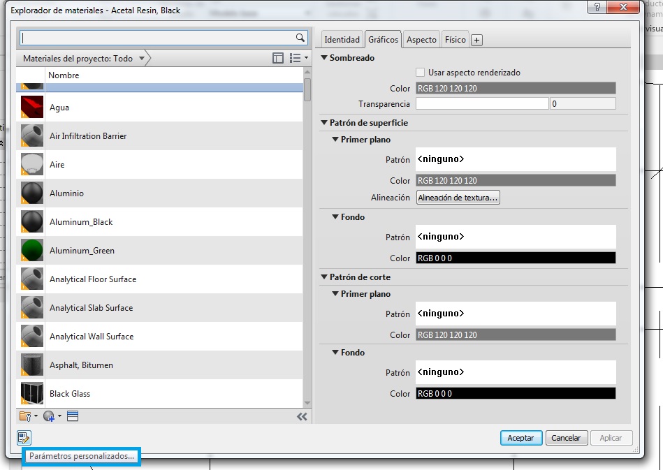Toggle the library panel display icon
The height and width of the screenshot is (470, 663).
point(278,59)
